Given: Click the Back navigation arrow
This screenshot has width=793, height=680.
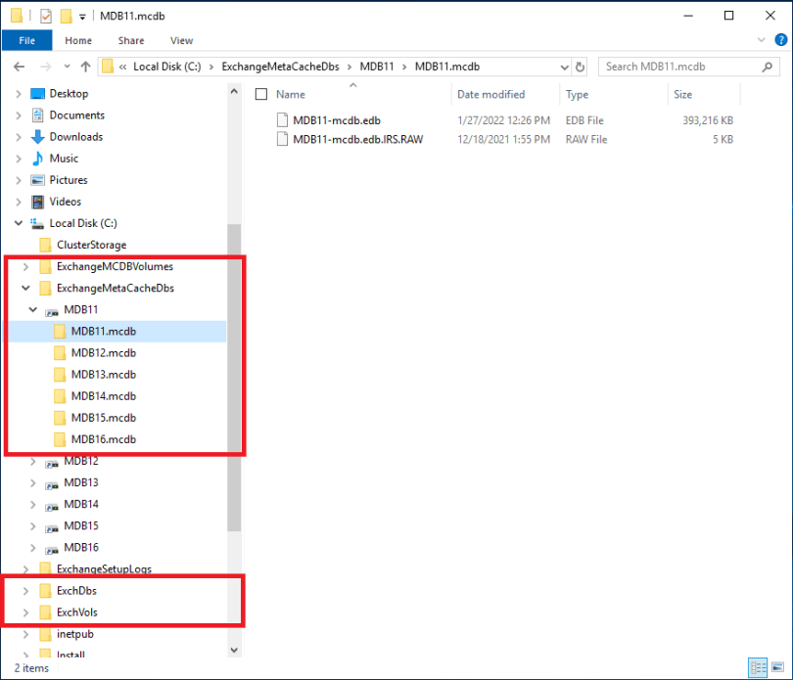Looking at the screenshot, I should point(21,68).
